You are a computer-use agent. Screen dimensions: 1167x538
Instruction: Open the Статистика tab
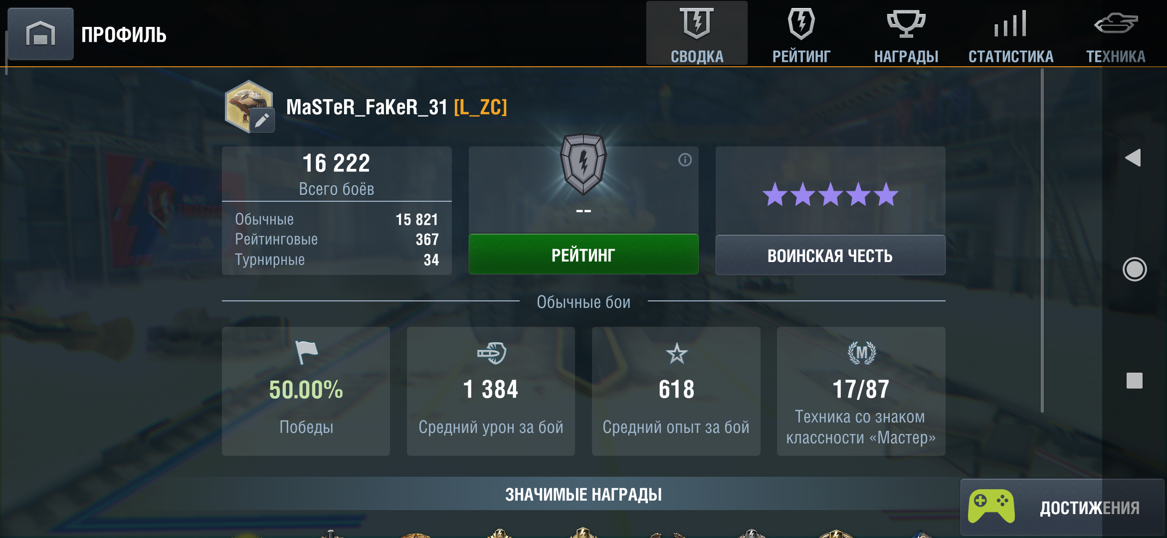[x=1011, y=33]
